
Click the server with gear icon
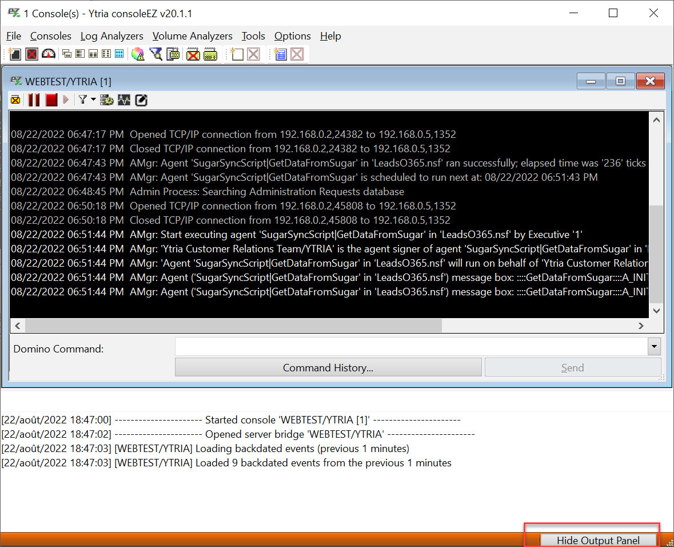107,100
